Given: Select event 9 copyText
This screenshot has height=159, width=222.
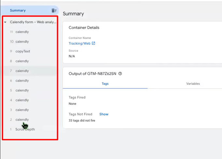Looking at the screenshot, I should (x=22, y=51).
